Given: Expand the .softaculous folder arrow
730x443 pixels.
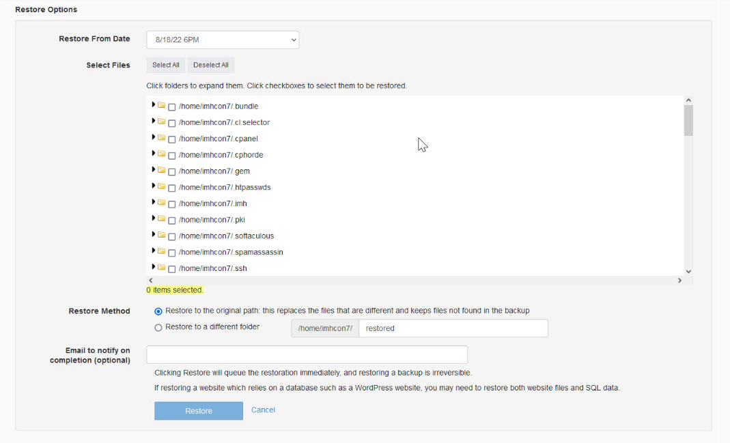Looking at the screenshot, I should click(x=153, y=235).
